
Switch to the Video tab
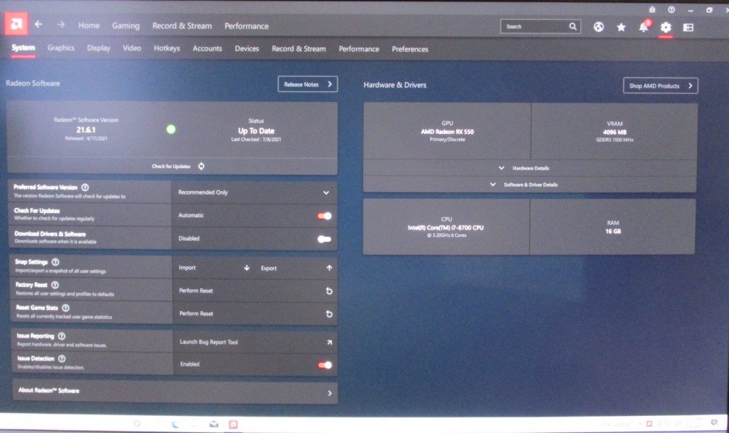click(132, 48)
